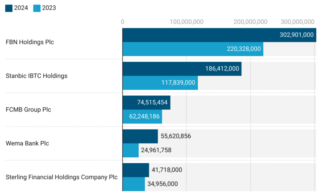The image size is (322, 194).
Task: Click the FBN Holdings Plc row label
Action: 30,42
